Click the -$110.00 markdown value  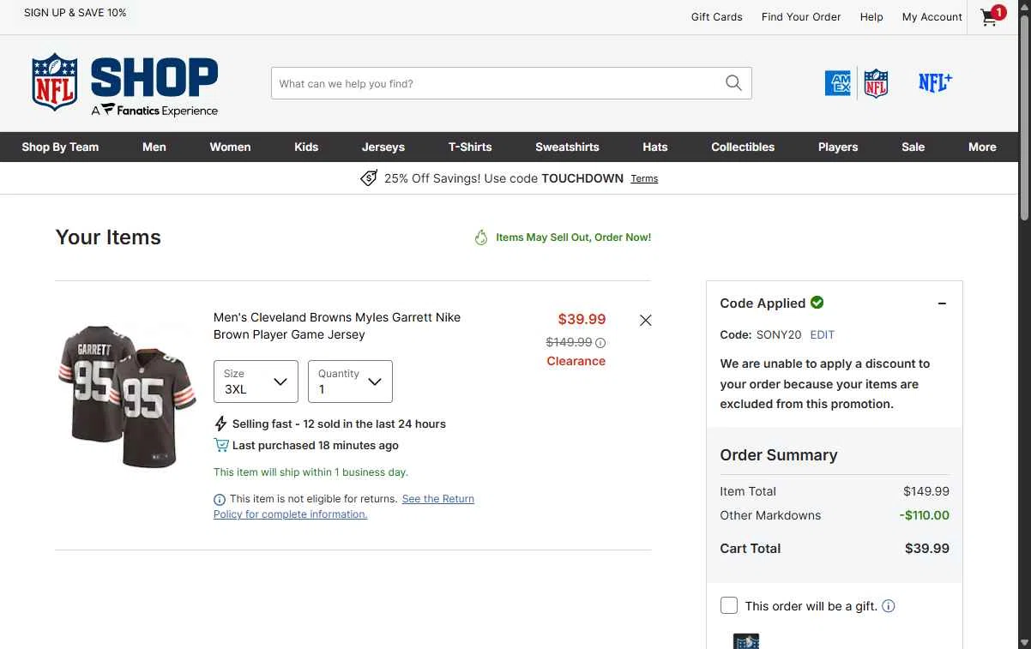[925, 515]
